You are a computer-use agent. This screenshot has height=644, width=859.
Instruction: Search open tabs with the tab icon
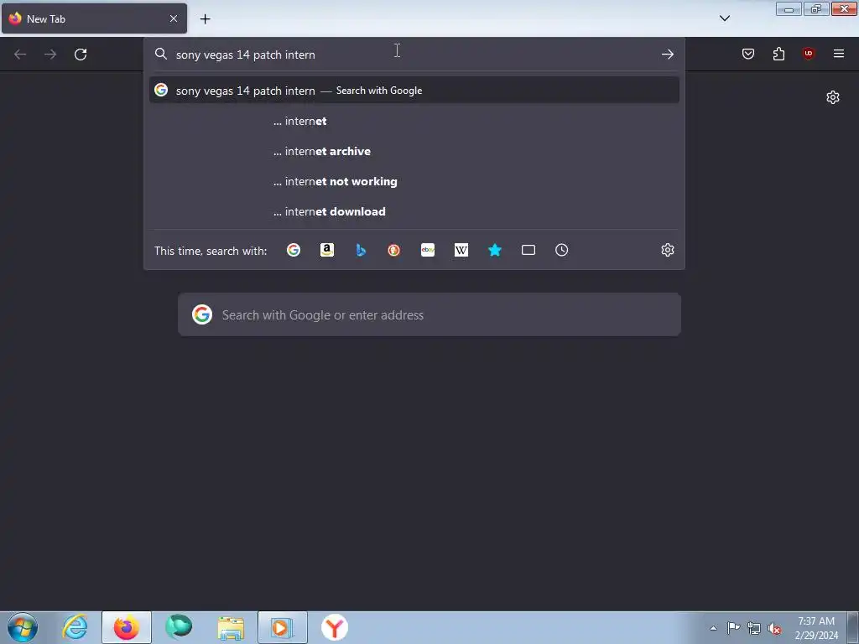click(x=528, y=250)
